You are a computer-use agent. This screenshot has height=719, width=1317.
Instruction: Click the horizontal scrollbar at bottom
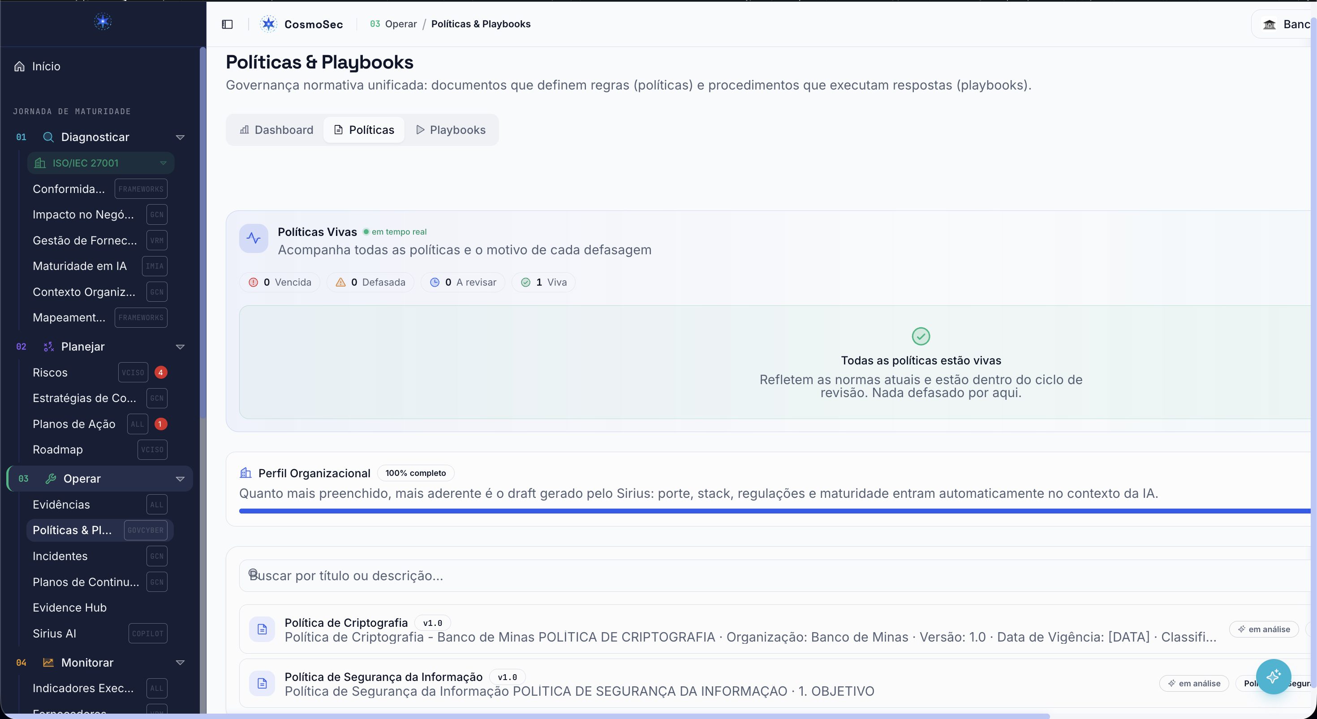pyautogui.click(x=527, y=716)
